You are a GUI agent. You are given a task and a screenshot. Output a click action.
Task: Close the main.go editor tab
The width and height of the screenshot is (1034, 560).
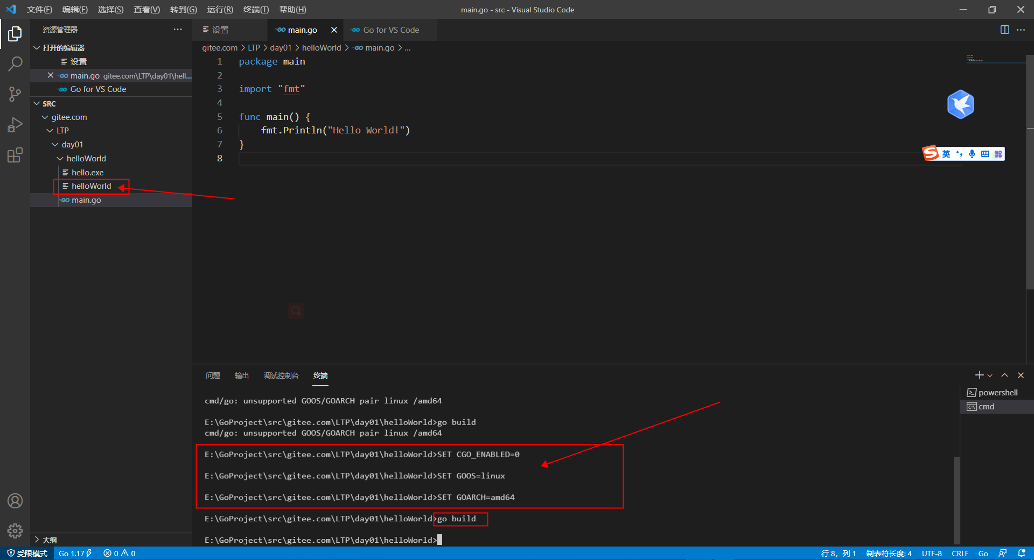[x=334, y=30]
